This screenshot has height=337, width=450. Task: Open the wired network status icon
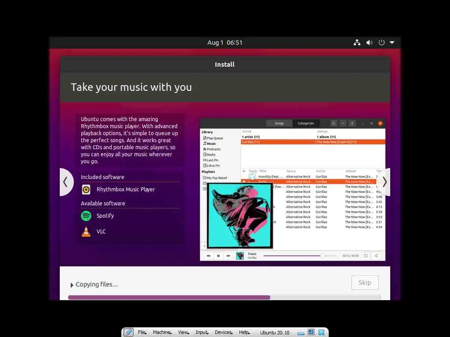357,43
